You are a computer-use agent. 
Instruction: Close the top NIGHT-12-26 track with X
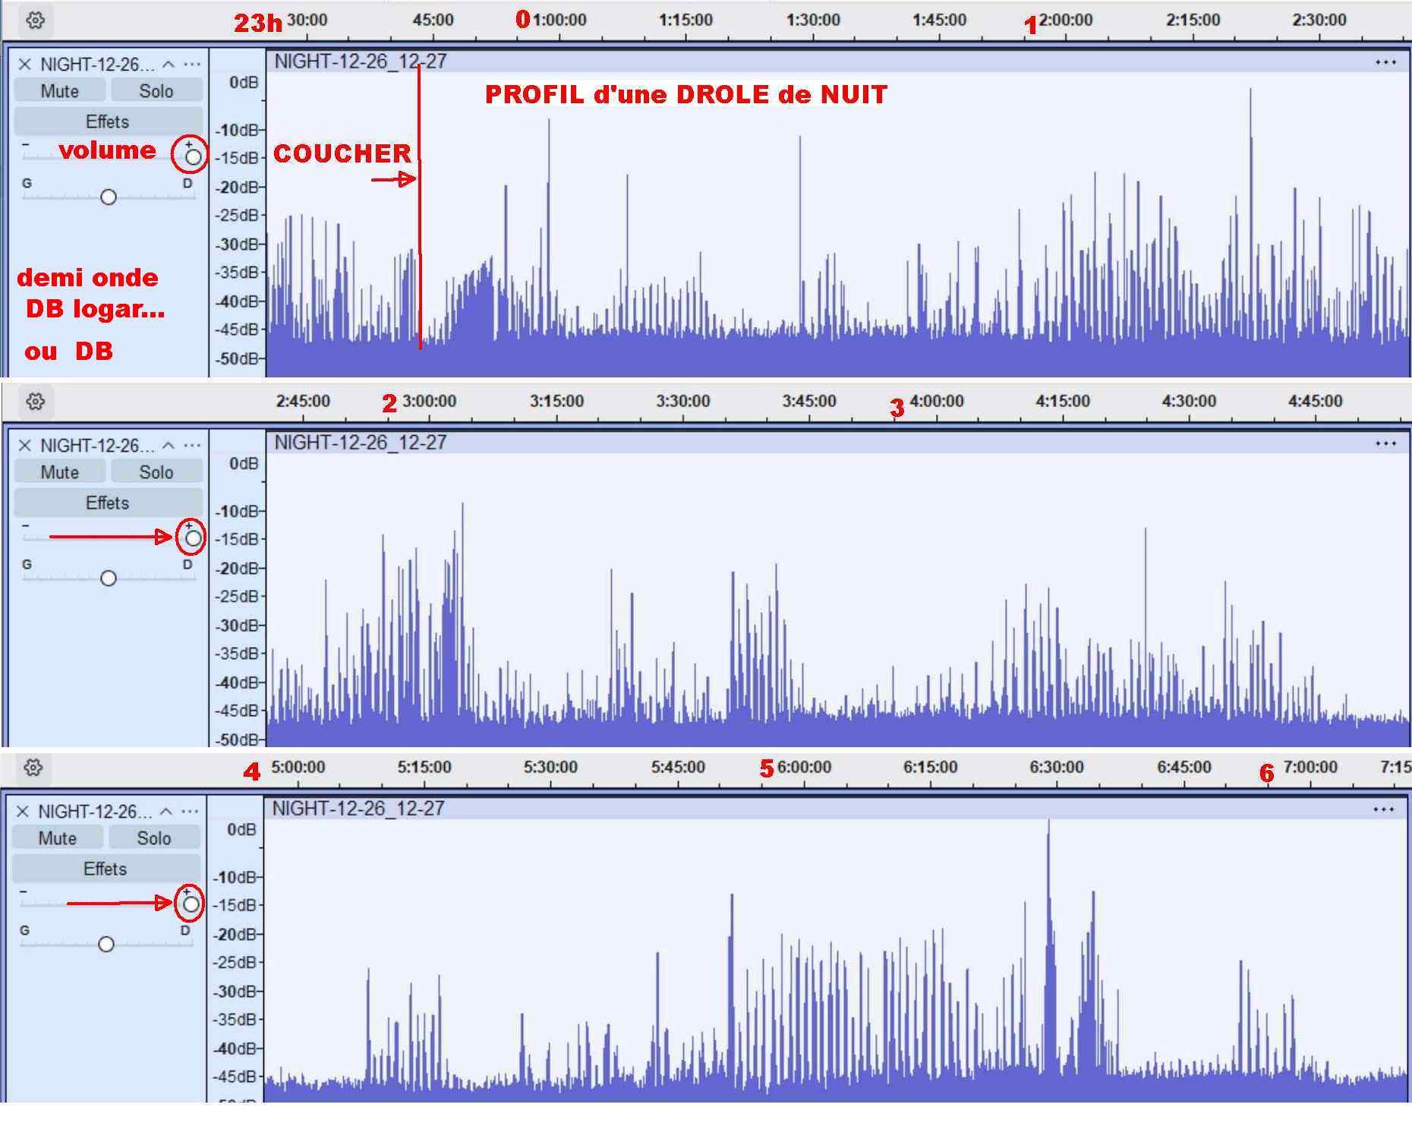click(24, 65)
